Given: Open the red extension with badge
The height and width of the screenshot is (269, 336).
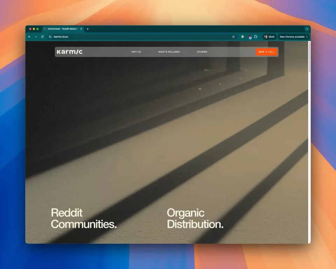Looking at the screenshot, I should point(249,37).
